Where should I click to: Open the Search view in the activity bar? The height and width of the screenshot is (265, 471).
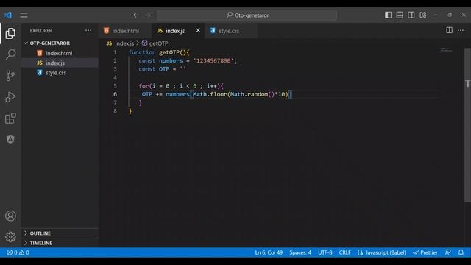(x=10, y=54)
